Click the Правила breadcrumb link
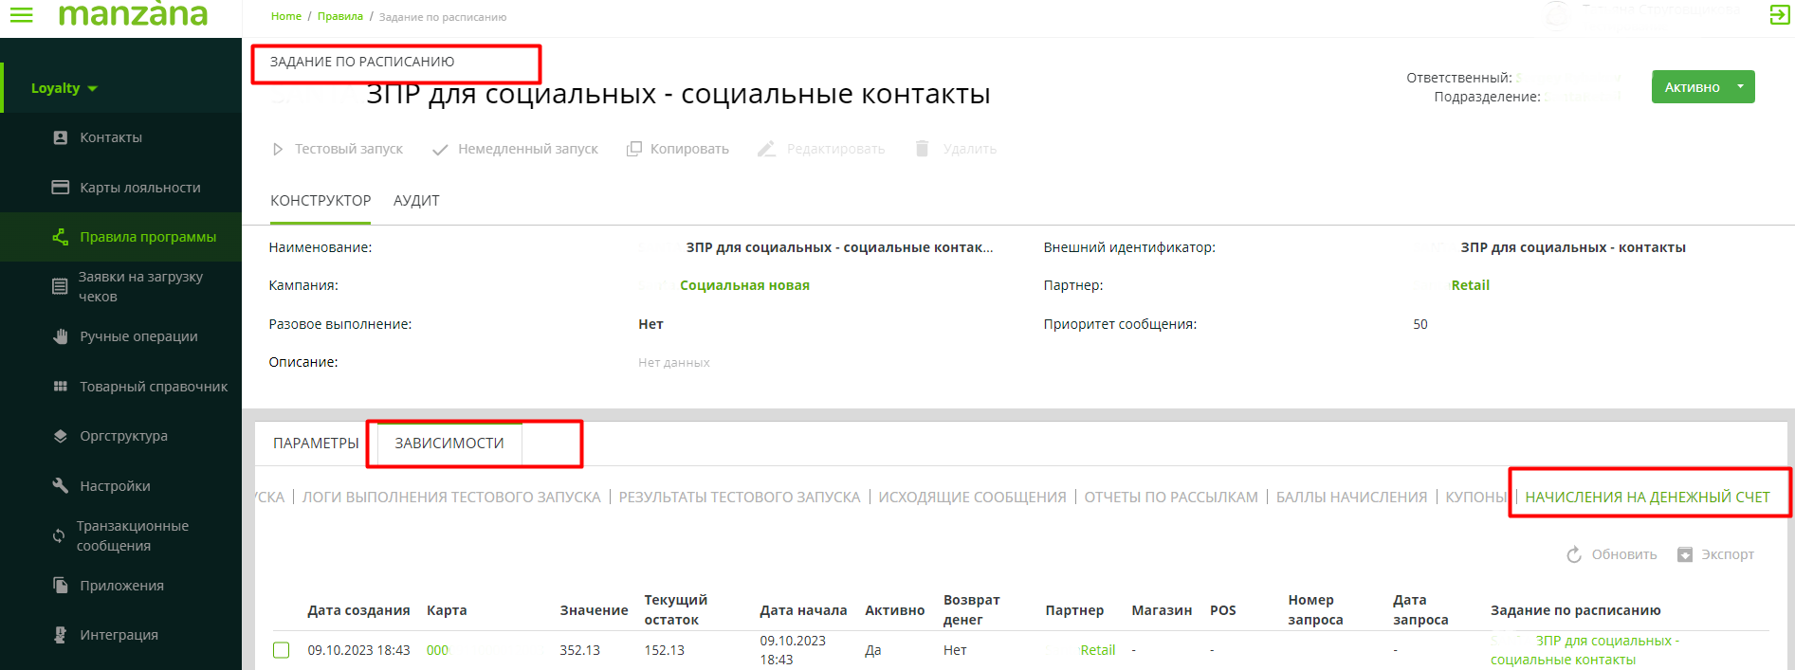The width and height of the screenshot is (1795, 670). [x=339, y=16]
